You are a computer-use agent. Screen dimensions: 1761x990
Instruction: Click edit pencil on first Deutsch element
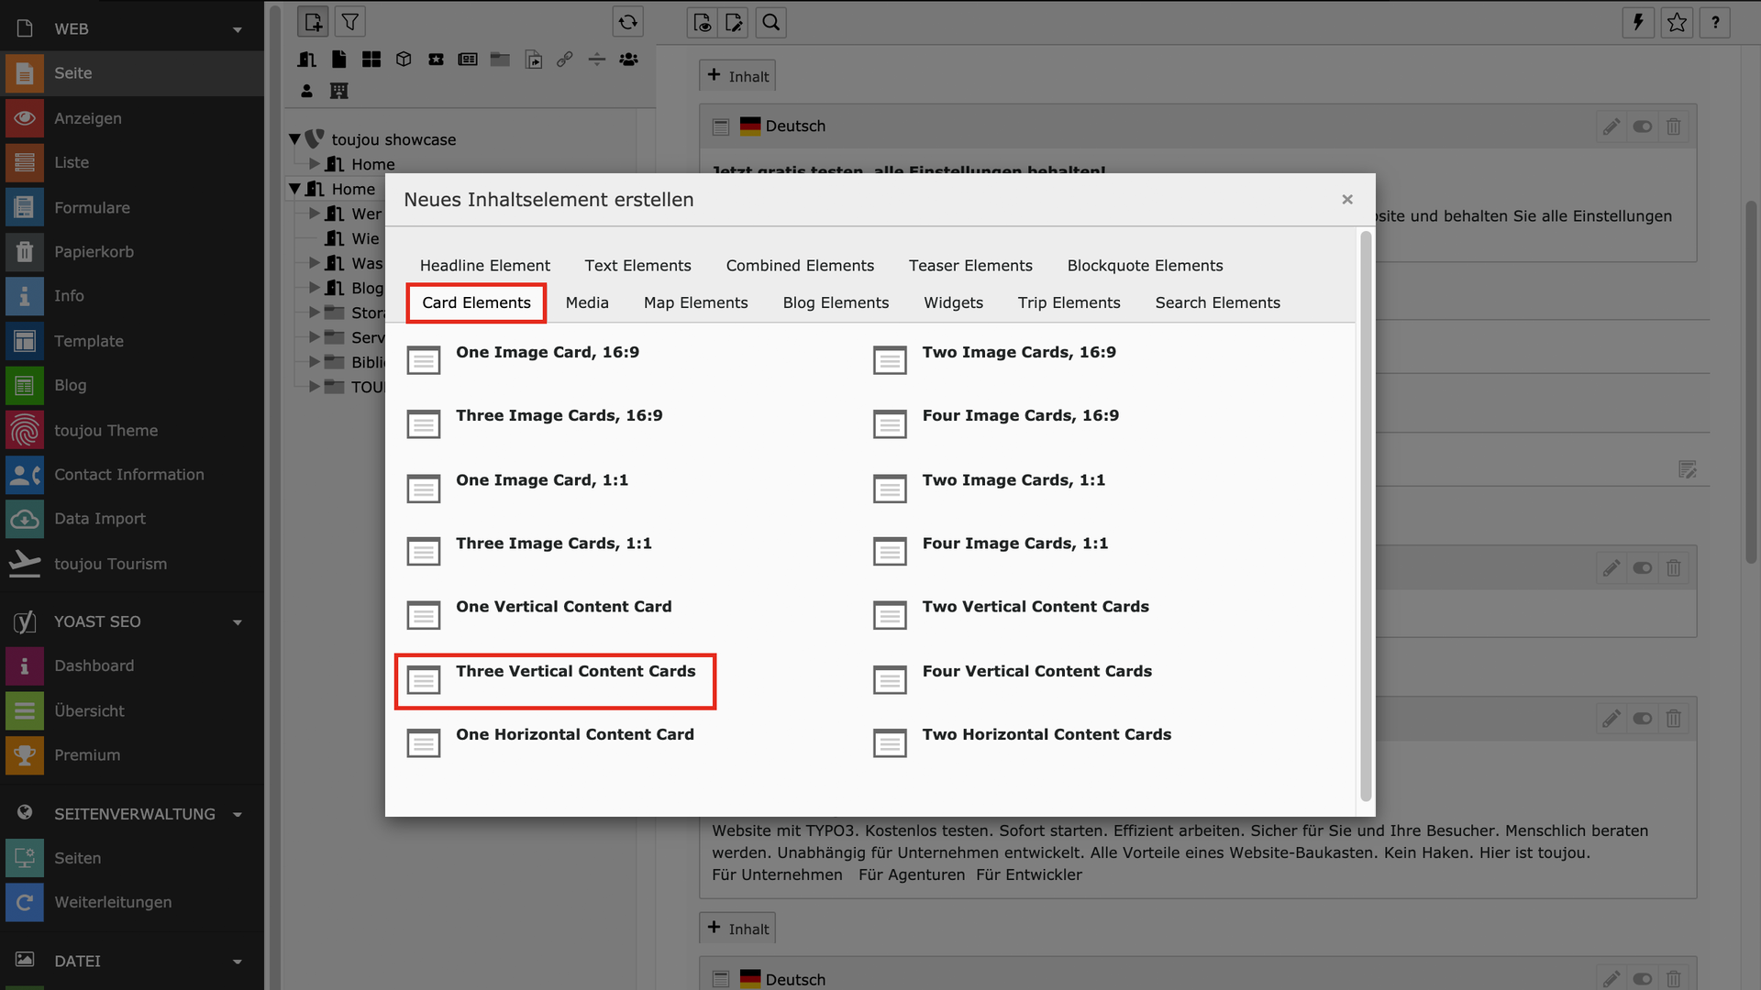(1611, 126)
